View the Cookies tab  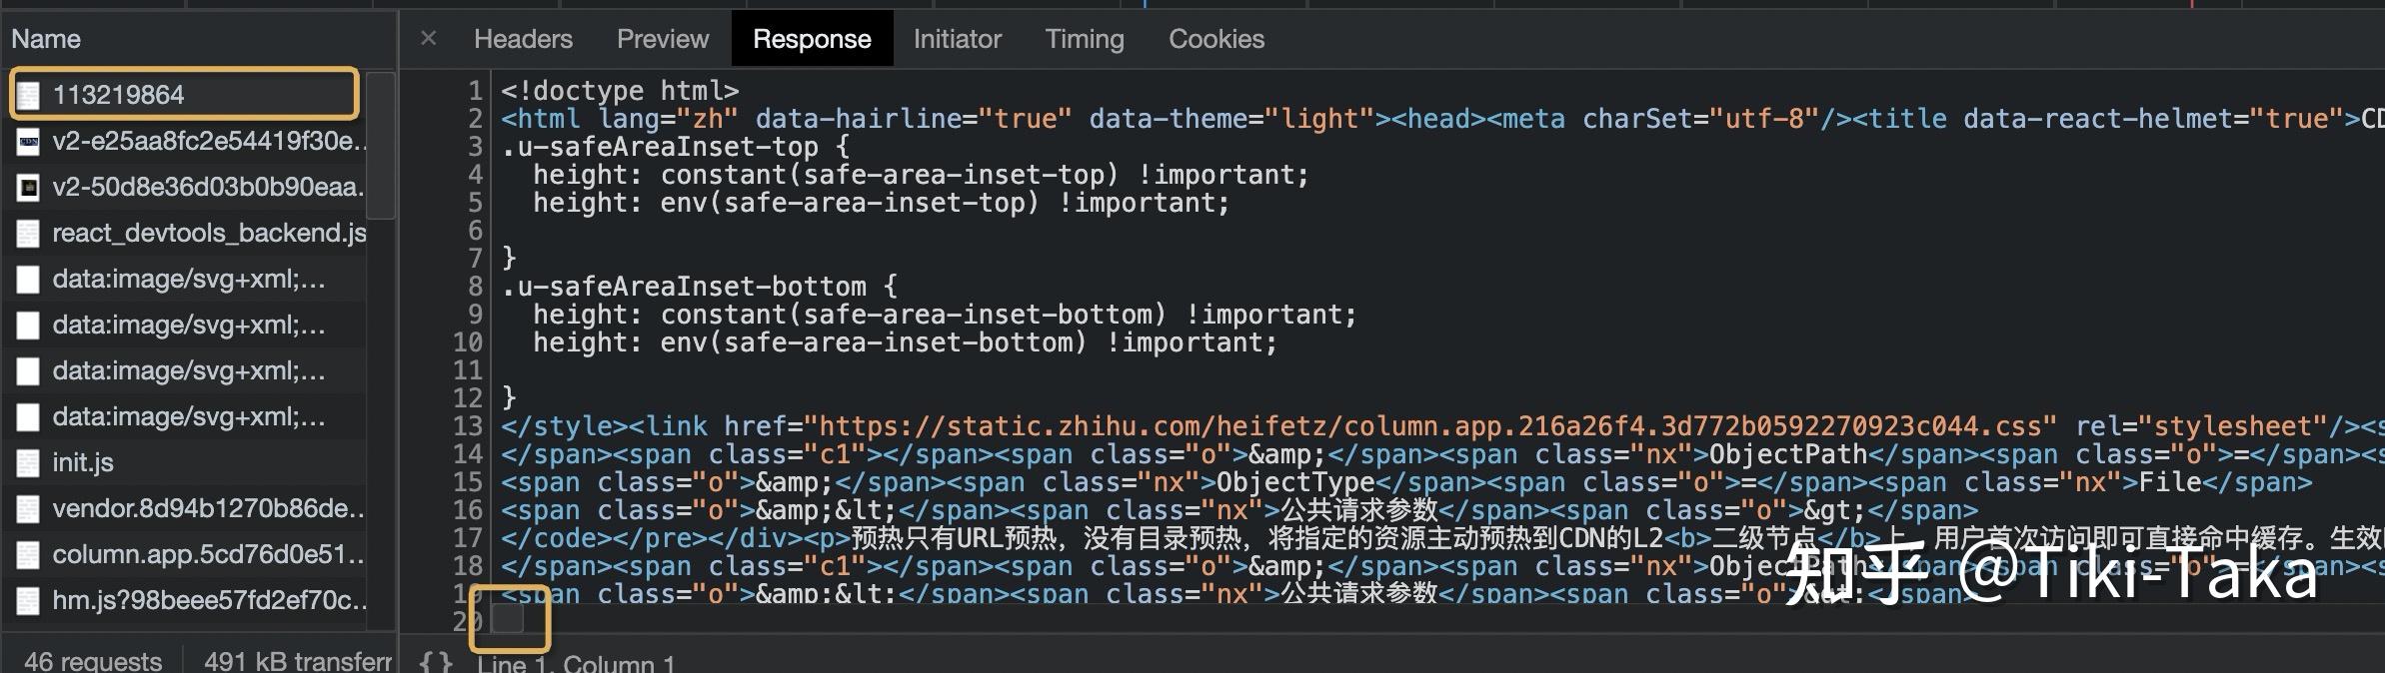1216,39
